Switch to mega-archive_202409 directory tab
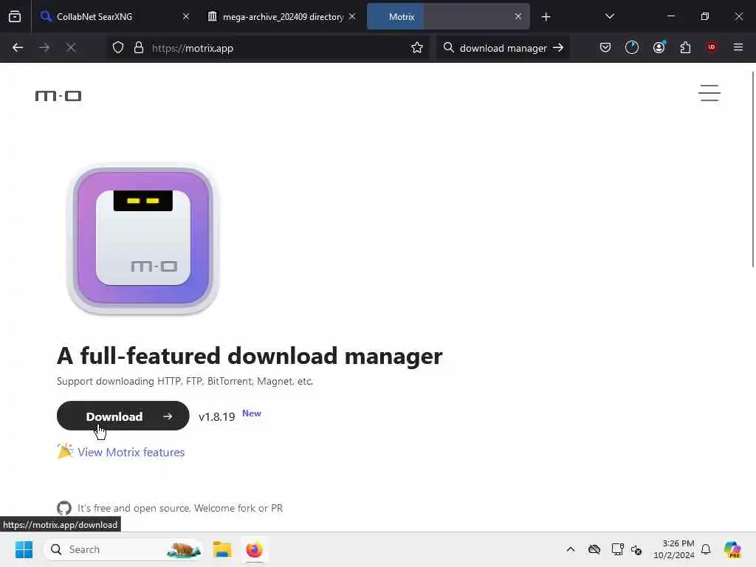Image resolution: width=756 pixels, height=567 pixels. [283, 16]
